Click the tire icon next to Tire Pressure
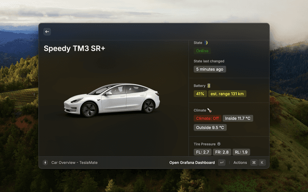Screen dimensions: 308x192 click(x=218, y=144)
